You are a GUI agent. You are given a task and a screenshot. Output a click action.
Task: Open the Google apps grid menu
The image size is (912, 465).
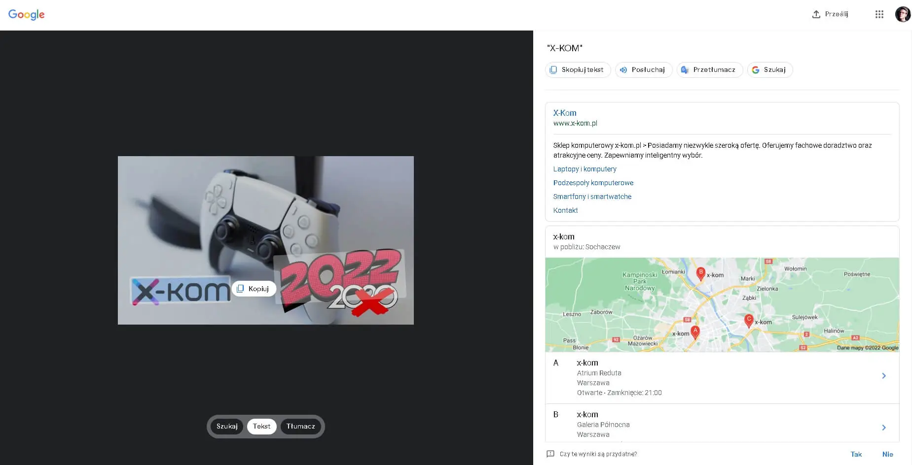pos(879,14)
